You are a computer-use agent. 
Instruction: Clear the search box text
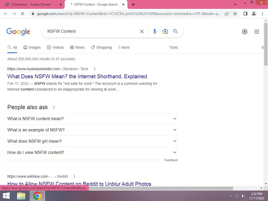click(x=142, y=31)
